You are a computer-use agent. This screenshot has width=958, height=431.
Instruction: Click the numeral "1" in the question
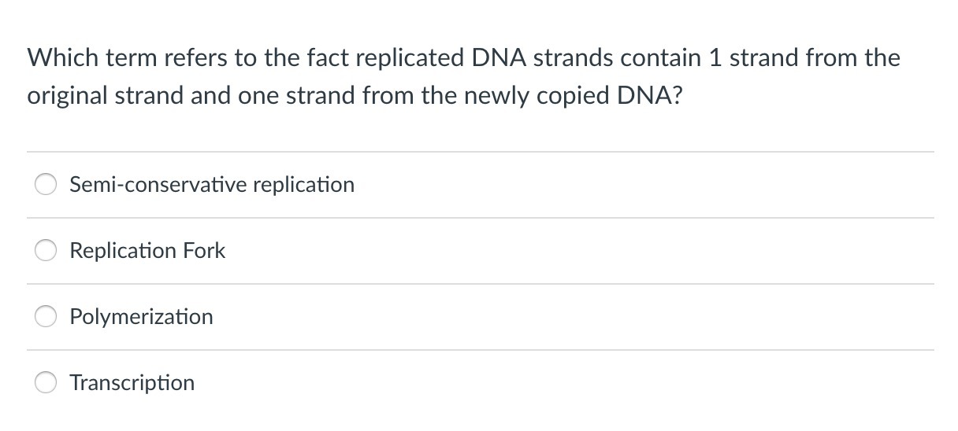click(x=715, y=57)
